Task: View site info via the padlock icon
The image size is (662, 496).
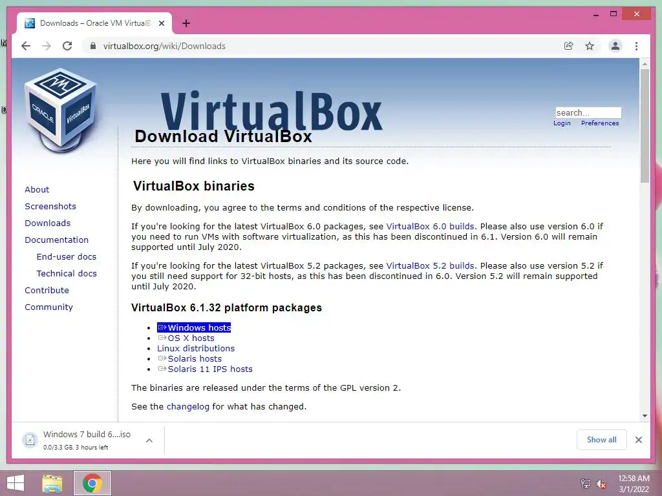Action: (93, 46)
